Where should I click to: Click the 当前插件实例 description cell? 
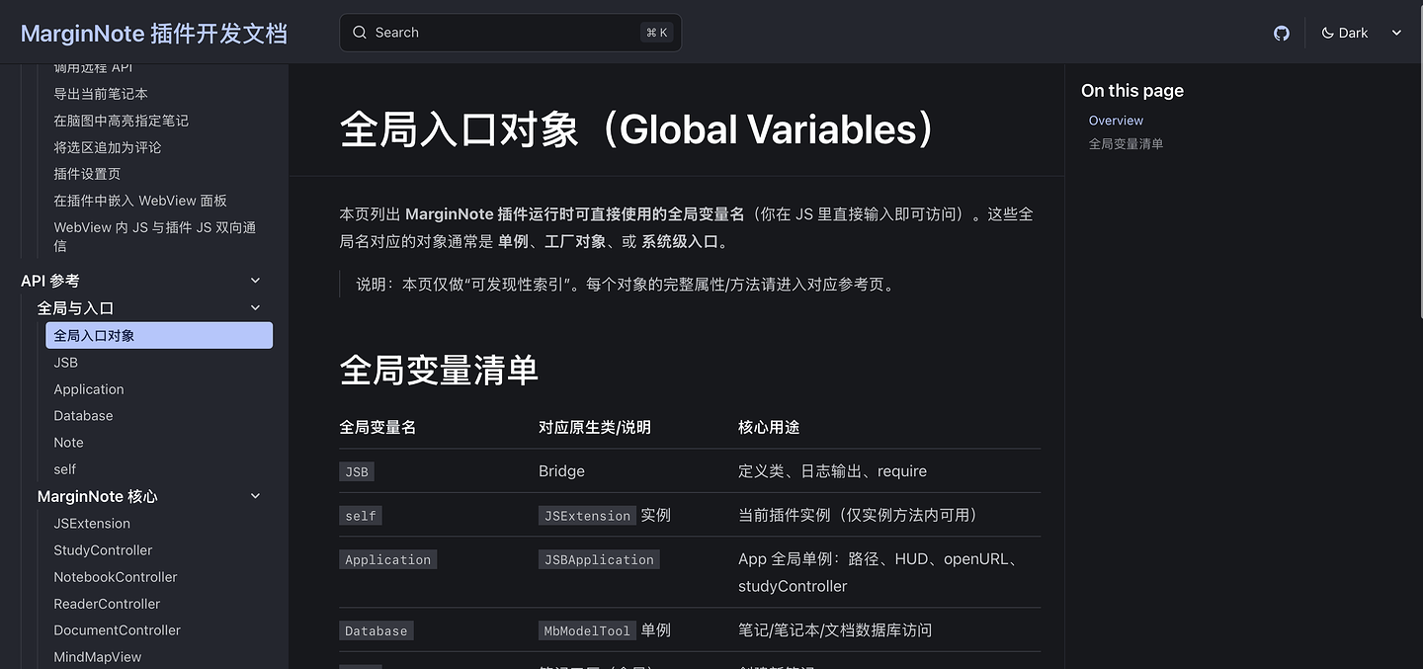(861, 515)
